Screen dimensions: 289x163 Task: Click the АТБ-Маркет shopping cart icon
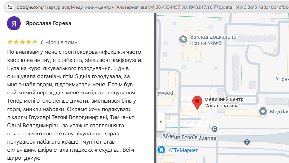[x=161, y=150]
